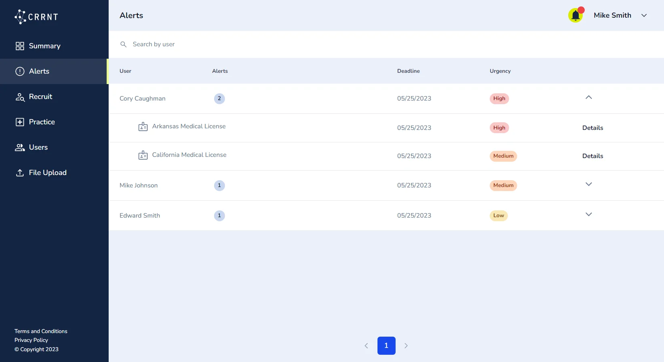Screen dimensions: 664x362
Task: View Details for California Medical License
Action: (592, 156)
